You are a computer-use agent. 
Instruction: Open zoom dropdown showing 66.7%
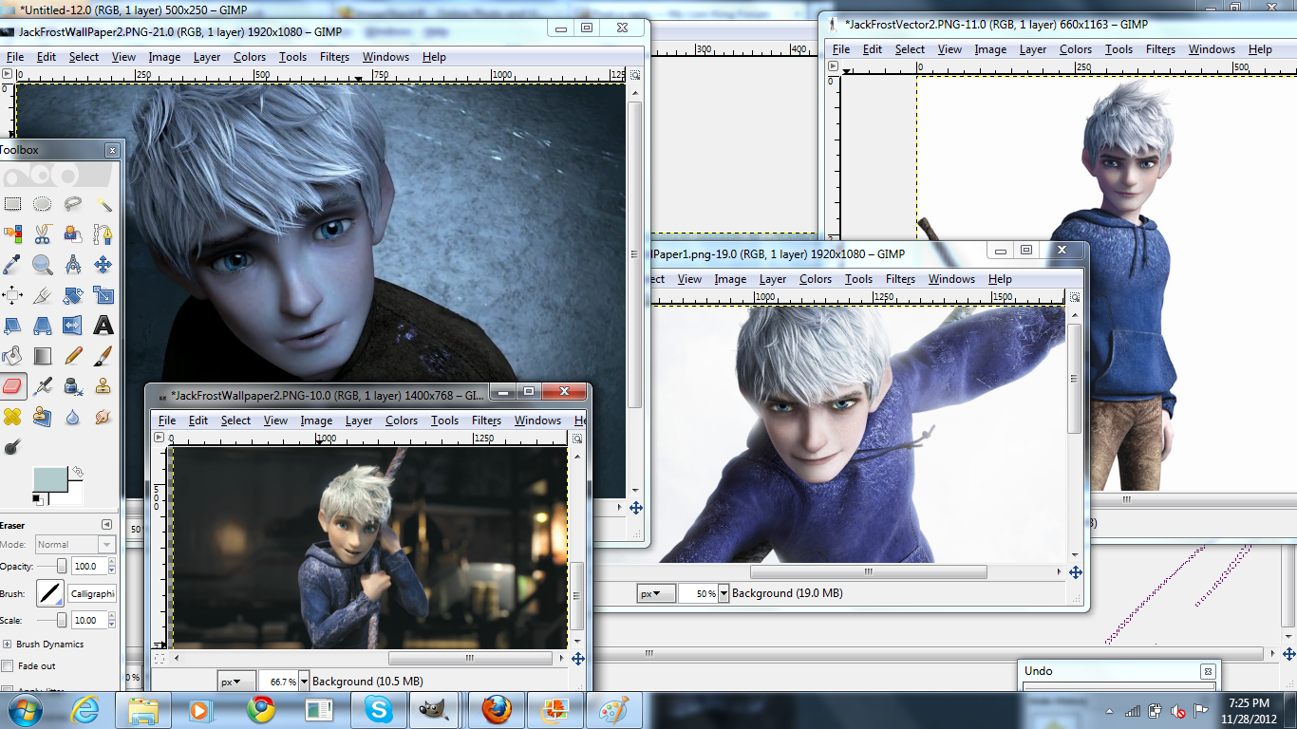coord(302,681)
